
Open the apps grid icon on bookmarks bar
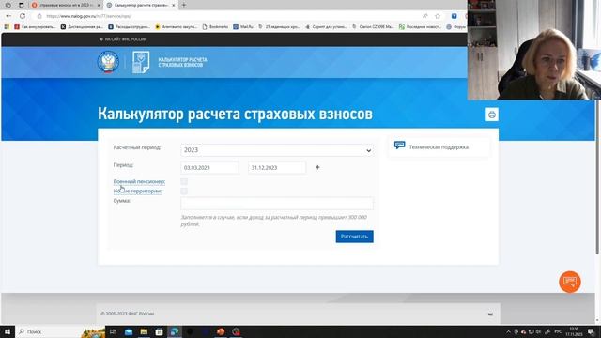pos(7,27)
